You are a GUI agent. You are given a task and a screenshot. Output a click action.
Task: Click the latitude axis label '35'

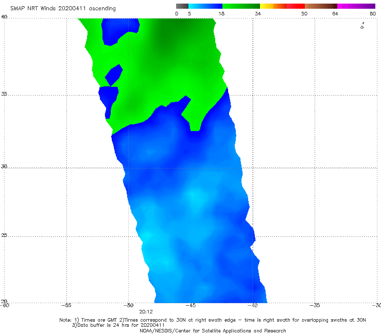click(4, 94)
